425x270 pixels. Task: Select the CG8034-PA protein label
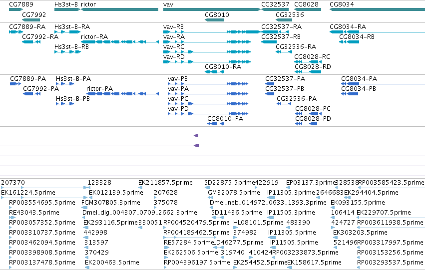tap(359, 79)
